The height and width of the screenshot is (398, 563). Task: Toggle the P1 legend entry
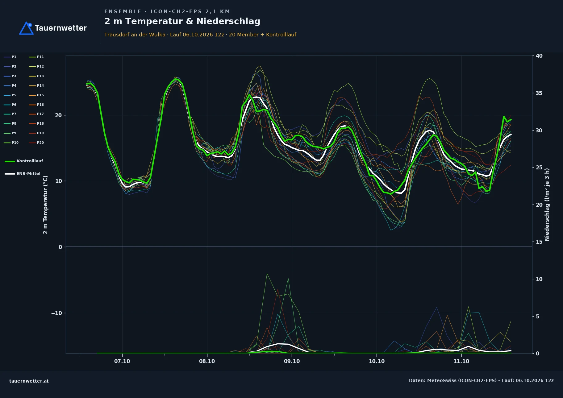pos(10,57)
